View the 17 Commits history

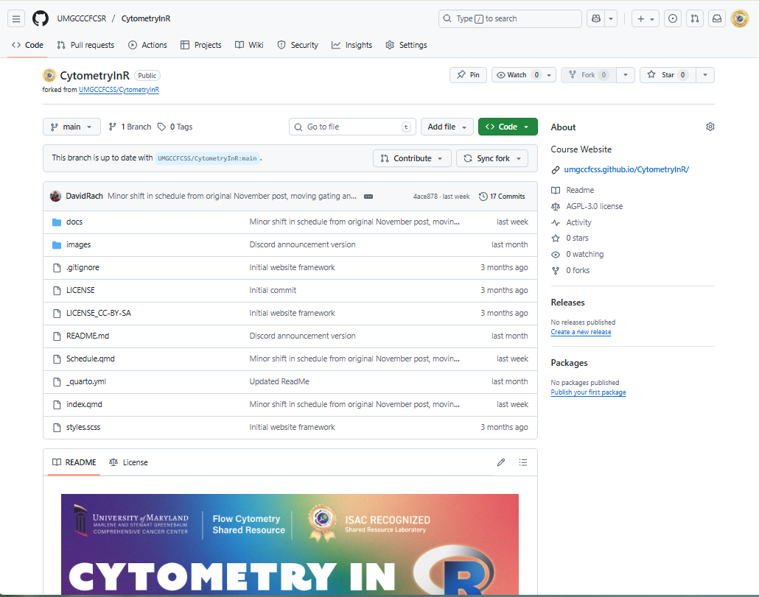coord(502,197)
